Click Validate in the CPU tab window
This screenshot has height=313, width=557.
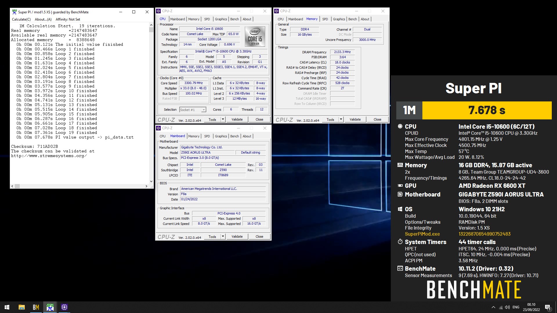coord(237,119)
